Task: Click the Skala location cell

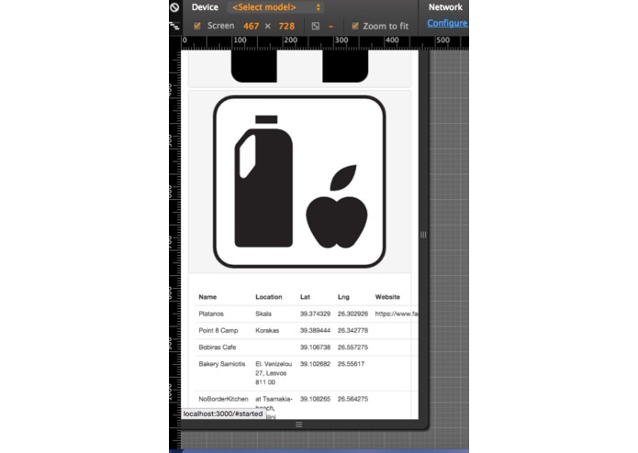Action: 263,314
